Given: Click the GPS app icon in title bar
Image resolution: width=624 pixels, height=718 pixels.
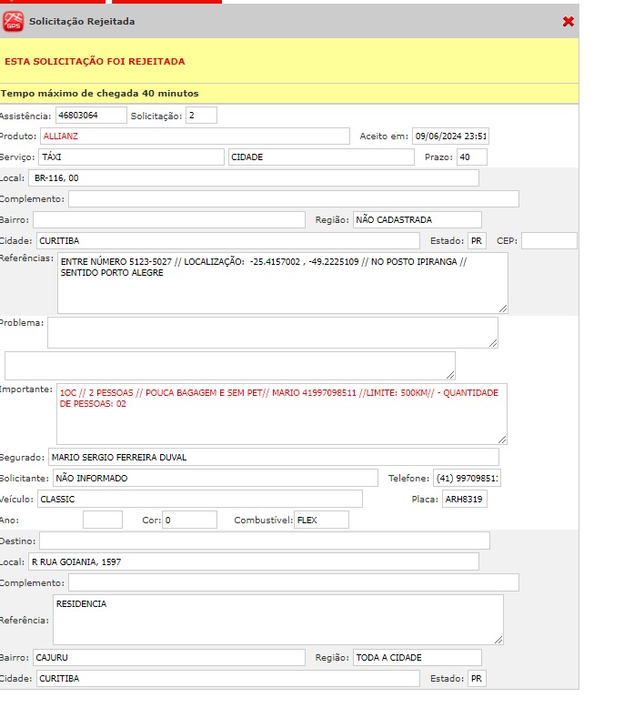Looking at the screenshot, I should point(13,22).
